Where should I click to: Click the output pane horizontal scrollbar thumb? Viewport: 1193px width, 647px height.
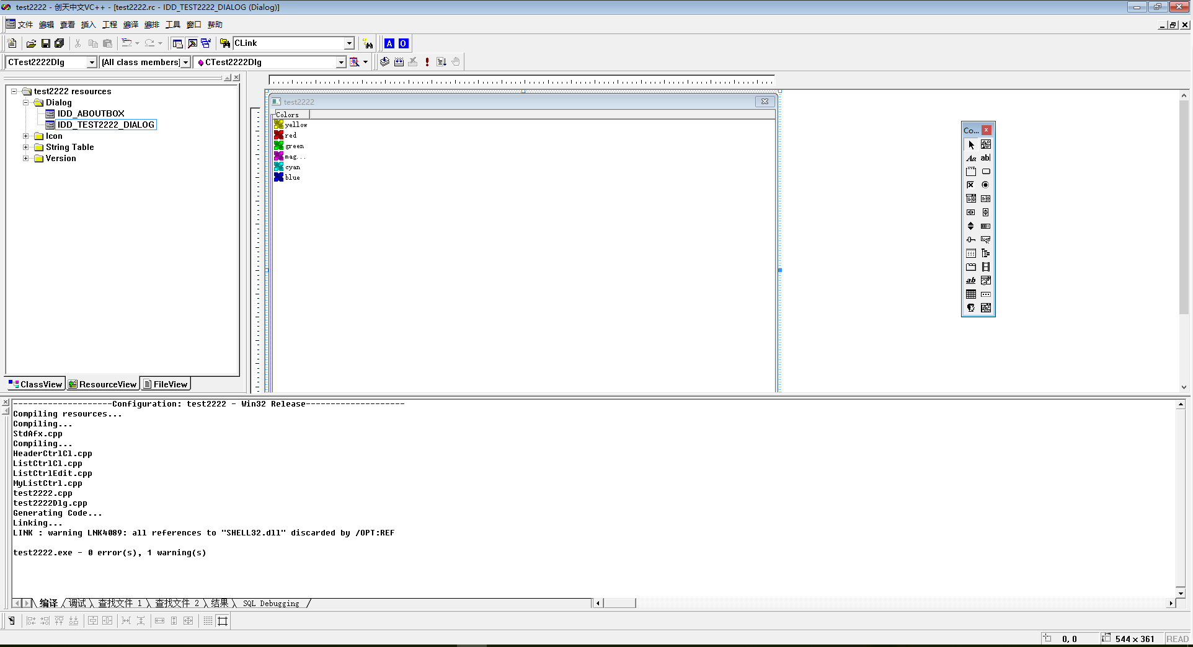(620, 603)
